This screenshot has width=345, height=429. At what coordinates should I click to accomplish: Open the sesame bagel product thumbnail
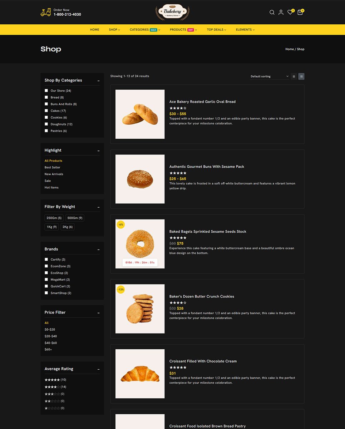(x=140, y=244)
